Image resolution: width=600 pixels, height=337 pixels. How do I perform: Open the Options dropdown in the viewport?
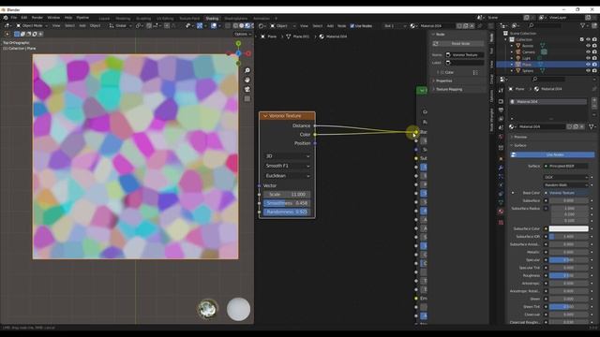pyautogui.click(x=243, y=34)
